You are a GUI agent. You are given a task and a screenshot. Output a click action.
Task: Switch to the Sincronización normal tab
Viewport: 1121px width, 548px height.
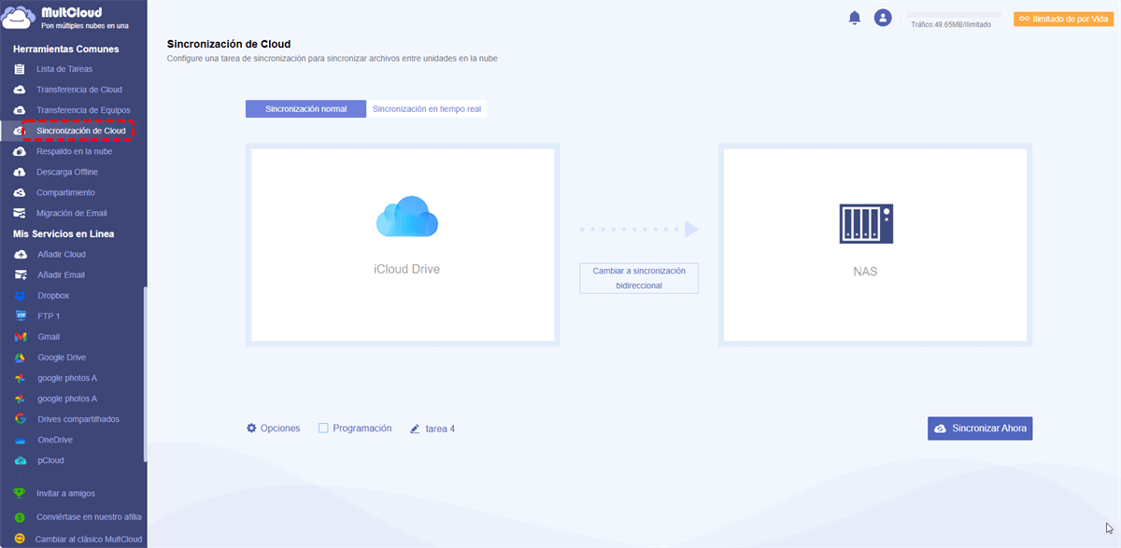coord(305,109)
